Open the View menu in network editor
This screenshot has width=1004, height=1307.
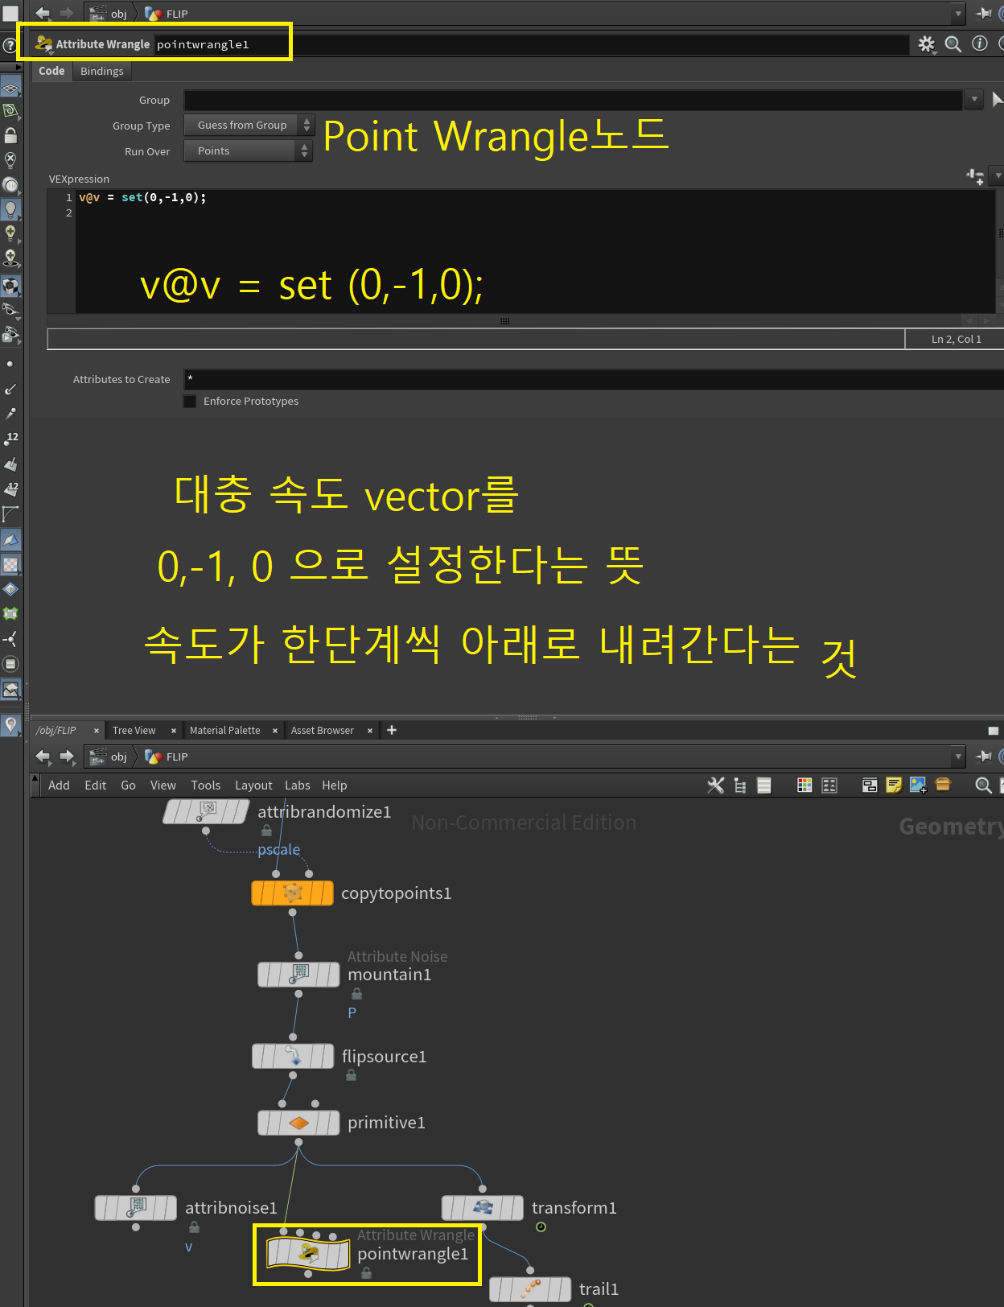pos(163,785)
